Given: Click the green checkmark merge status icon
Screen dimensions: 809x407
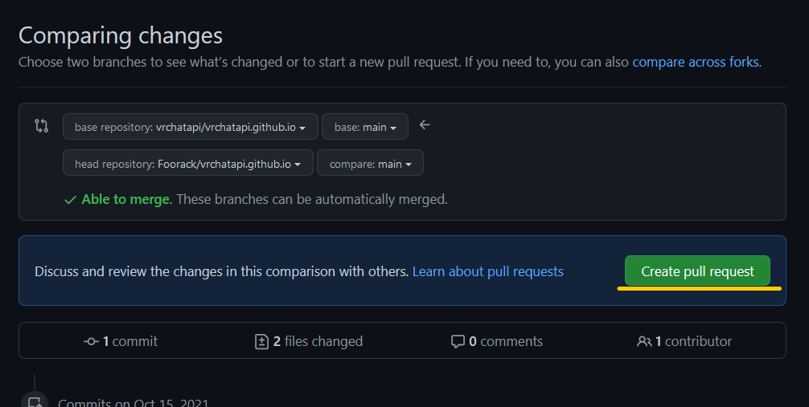Looking at the screenshot, I should (x=71, y=200).
